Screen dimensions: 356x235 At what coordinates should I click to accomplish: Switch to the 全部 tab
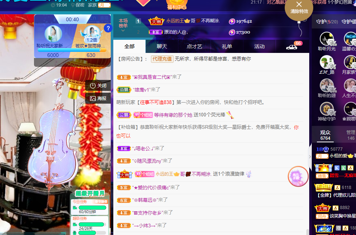point(129,46)
